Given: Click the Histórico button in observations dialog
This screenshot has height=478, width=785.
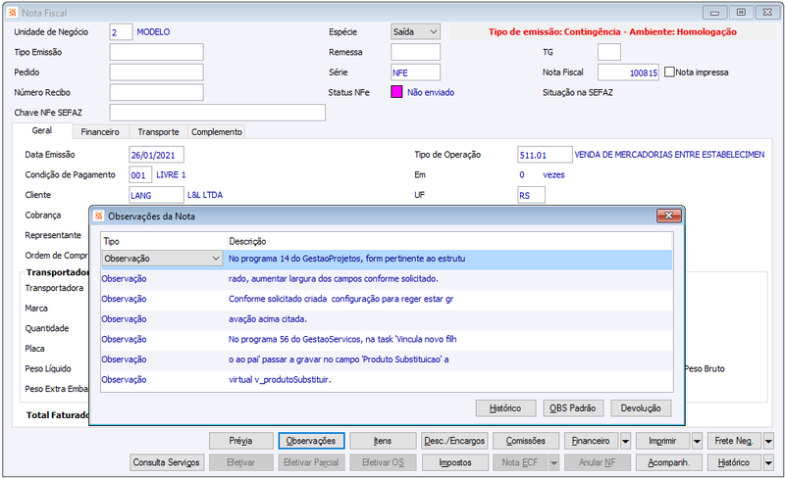Looking at the screenshot, I should tap(505, 408).
